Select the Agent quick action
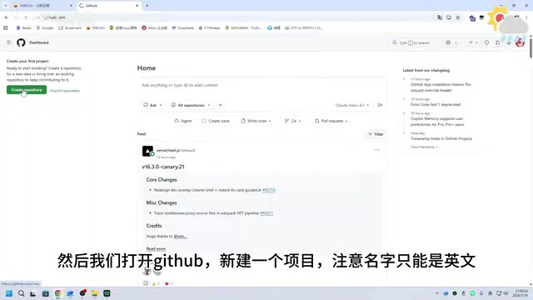Screen dimensions: 533x300 183,121
